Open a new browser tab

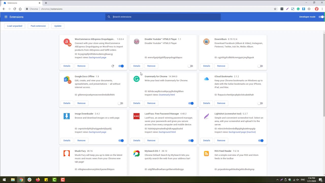coord(46,3)
